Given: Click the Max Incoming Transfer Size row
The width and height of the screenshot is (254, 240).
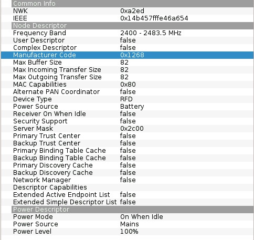Looking at the screenshot, I should tap(128, 70).
